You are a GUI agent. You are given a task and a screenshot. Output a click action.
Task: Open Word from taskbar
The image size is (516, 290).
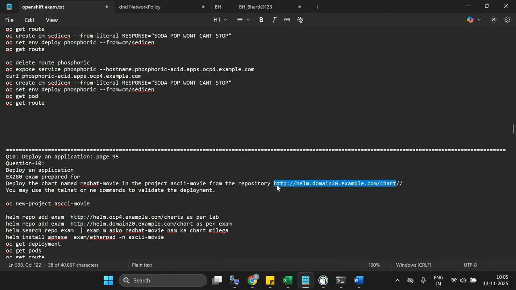coord(359,280)
